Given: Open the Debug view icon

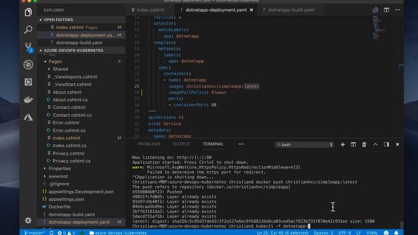Looking at the screenshot, I should 28,65.
